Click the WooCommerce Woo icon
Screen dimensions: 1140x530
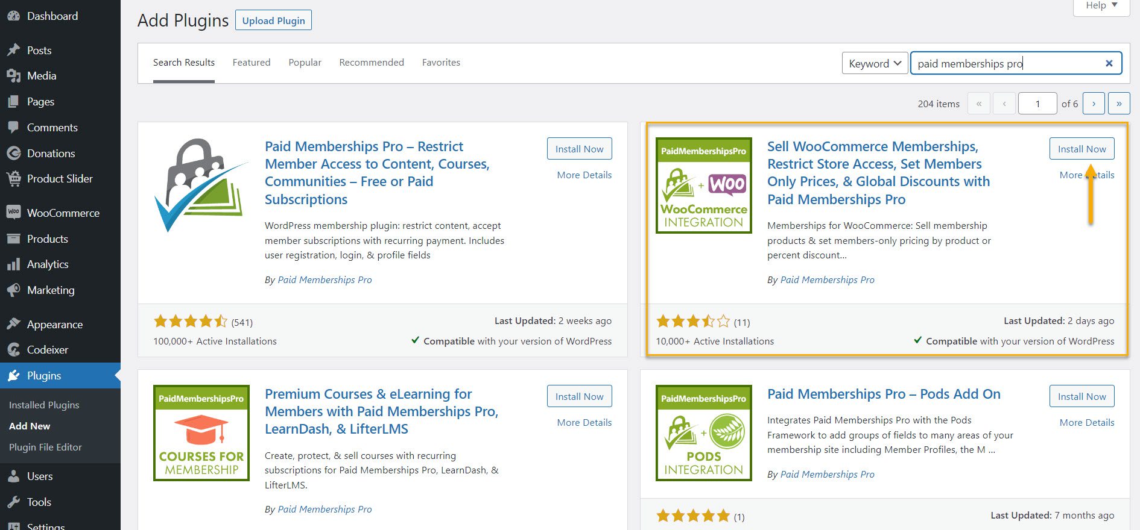[13, 213]
